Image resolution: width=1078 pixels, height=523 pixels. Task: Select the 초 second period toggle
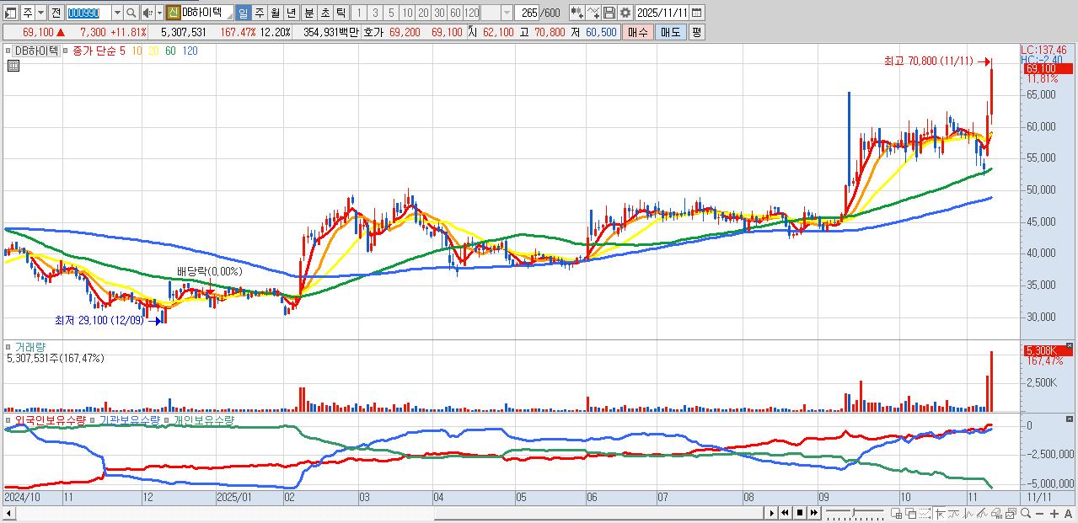tap(324, 13)
